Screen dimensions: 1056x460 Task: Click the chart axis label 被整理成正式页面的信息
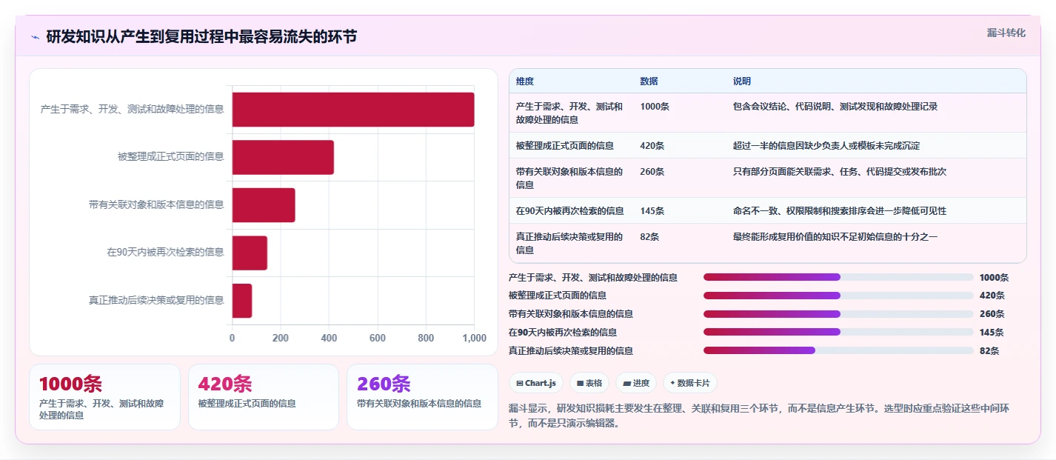pyautogui.click(x=170, y=157)
